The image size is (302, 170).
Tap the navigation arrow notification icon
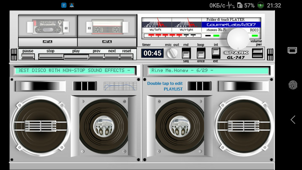coord(72,5)
